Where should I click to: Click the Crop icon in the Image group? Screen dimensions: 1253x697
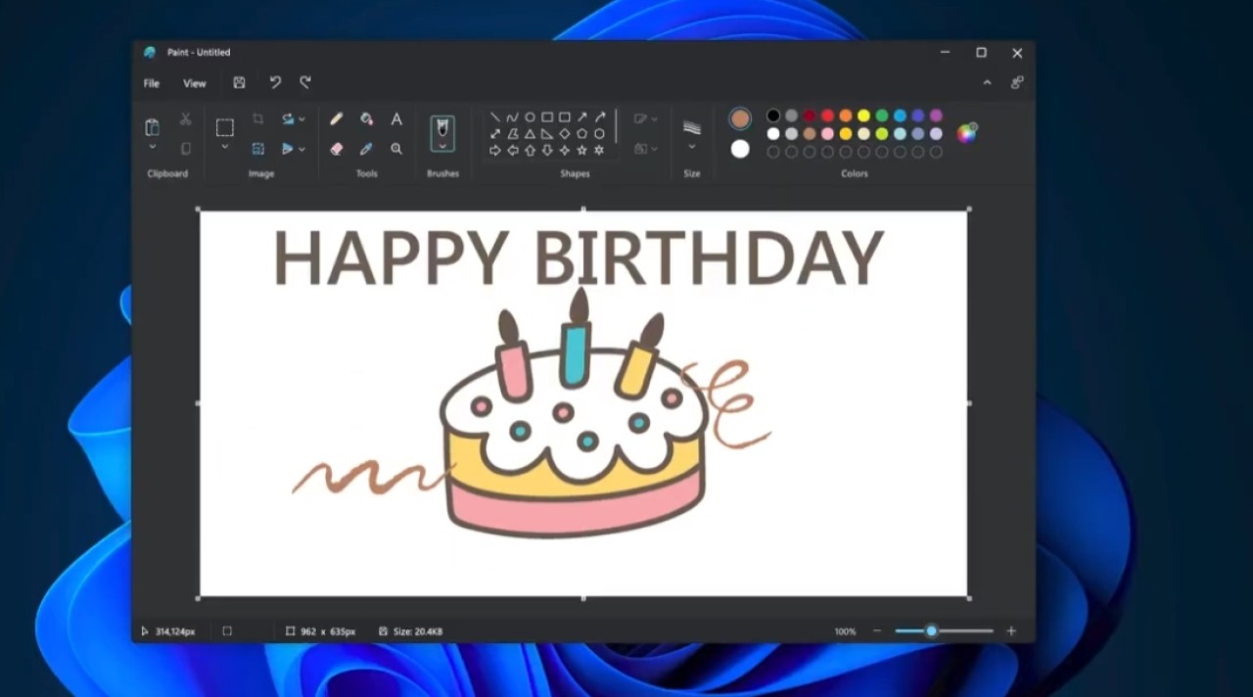pos(258,118)
